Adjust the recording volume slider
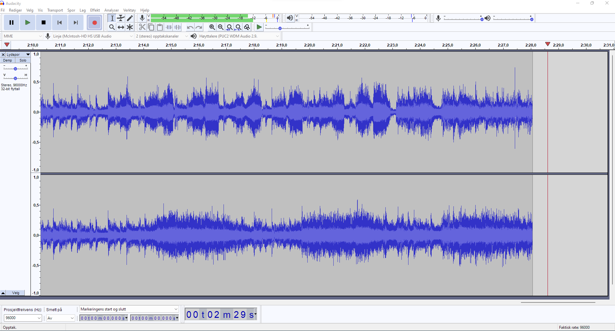 pos(463,18)
